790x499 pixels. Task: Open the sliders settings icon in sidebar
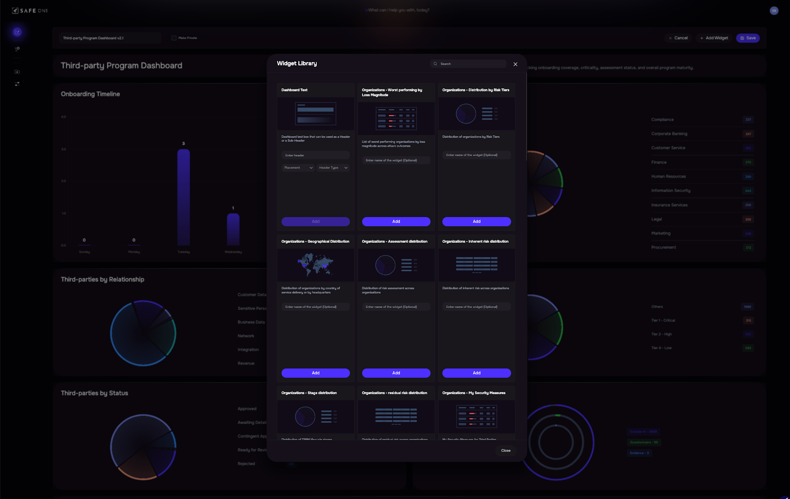click(17, 84)
